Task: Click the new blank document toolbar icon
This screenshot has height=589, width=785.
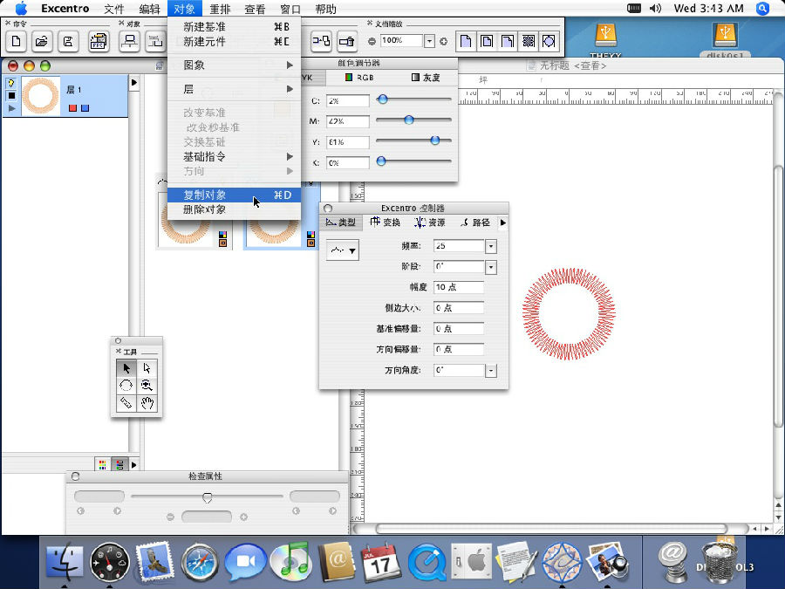Action: pos(16,41)
